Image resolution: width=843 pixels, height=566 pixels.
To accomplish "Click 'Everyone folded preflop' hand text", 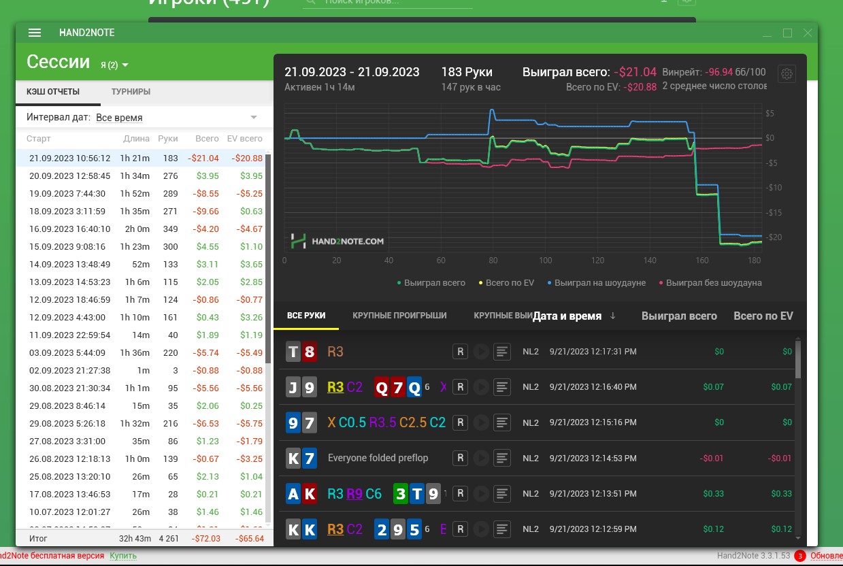I will point(378,458).
